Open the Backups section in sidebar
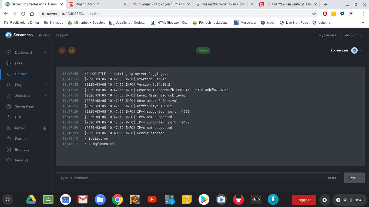 [x=22, y=139]
